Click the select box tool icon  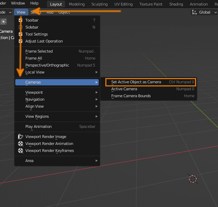3,21
